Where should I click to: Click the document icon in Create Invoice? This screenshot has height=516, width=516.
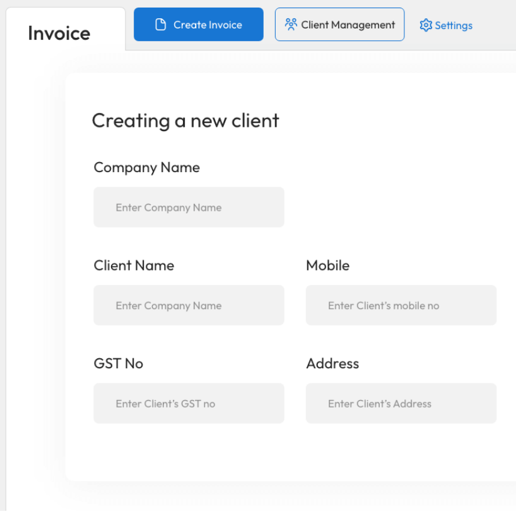click(161, 25)
